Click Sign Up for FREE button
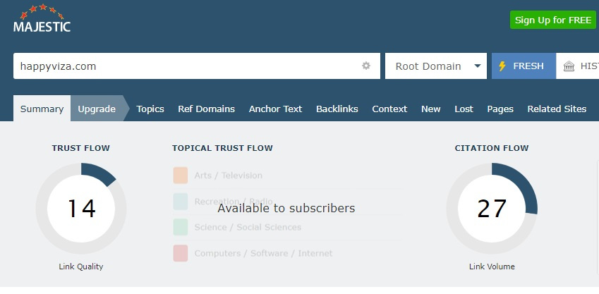The width and height of the screenshot is (599, 294). click(x=552, y=20)
